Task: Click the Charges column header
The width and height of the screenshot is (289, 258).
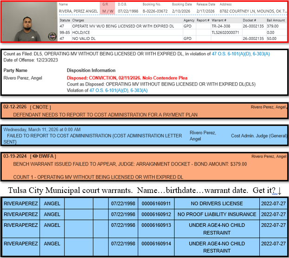Action: (x=78, y=20)
